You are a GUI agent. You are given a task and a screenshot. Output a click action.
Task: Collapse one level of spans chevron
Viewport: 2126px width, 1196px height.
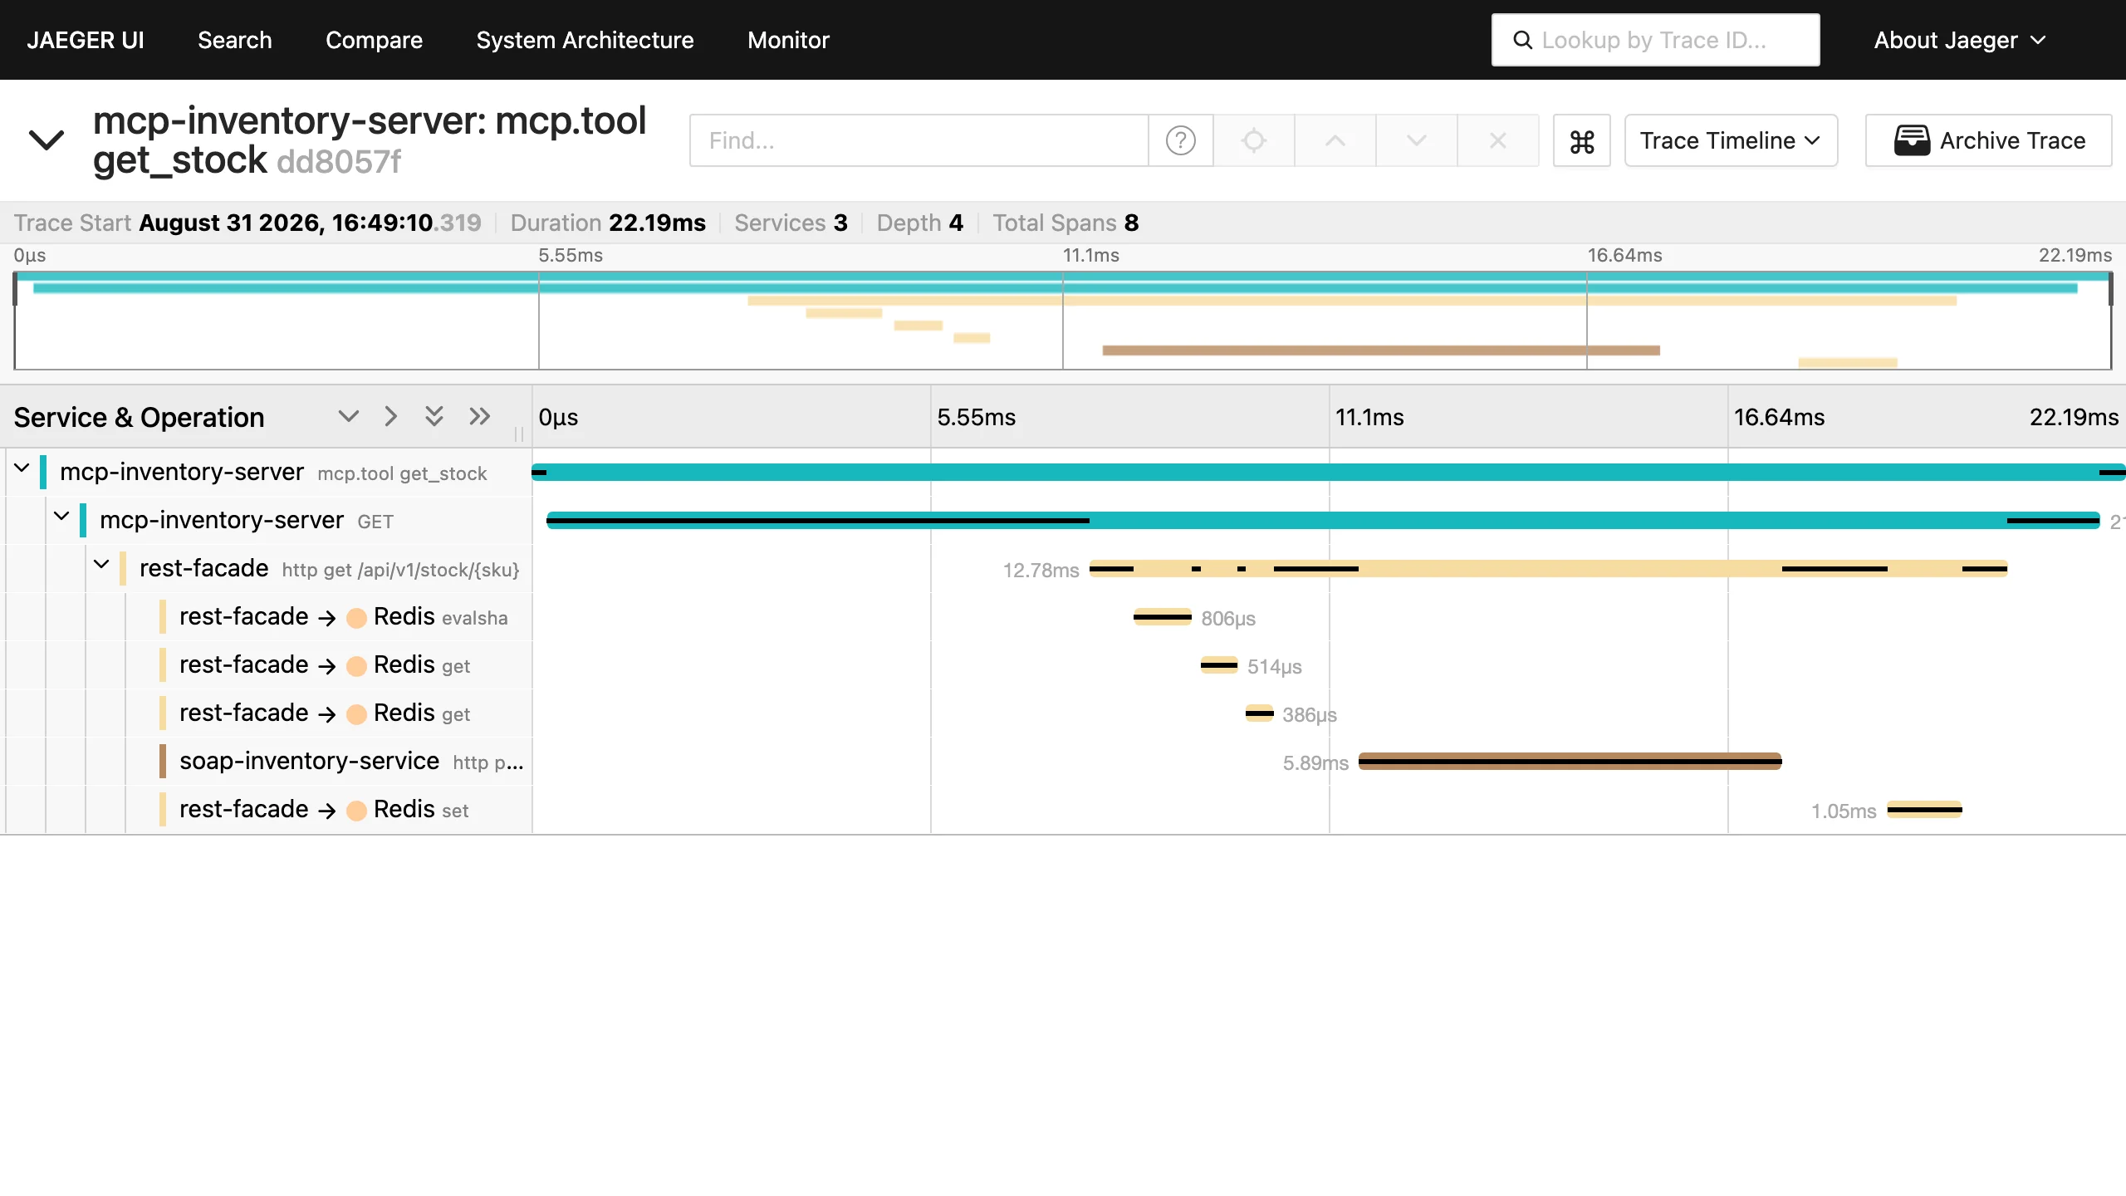click(x=390, y=416)
